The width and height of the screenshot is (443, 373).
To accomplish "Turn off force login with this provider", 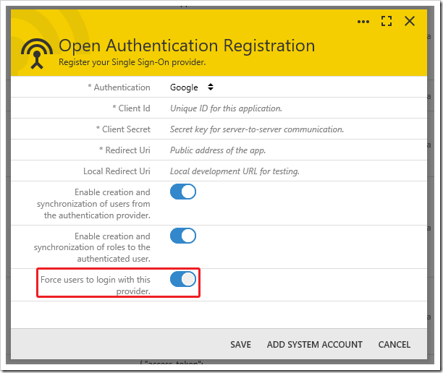I will click(183, 279).
